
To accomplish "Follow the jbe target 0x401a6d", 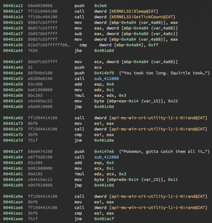I will coord(104,51).
